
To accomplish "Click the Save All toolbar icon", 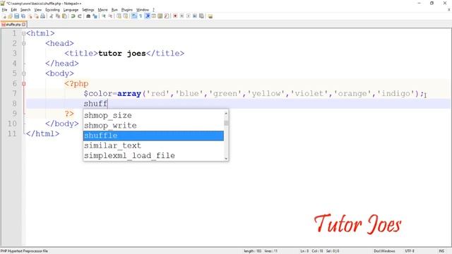I will [23, 16].
